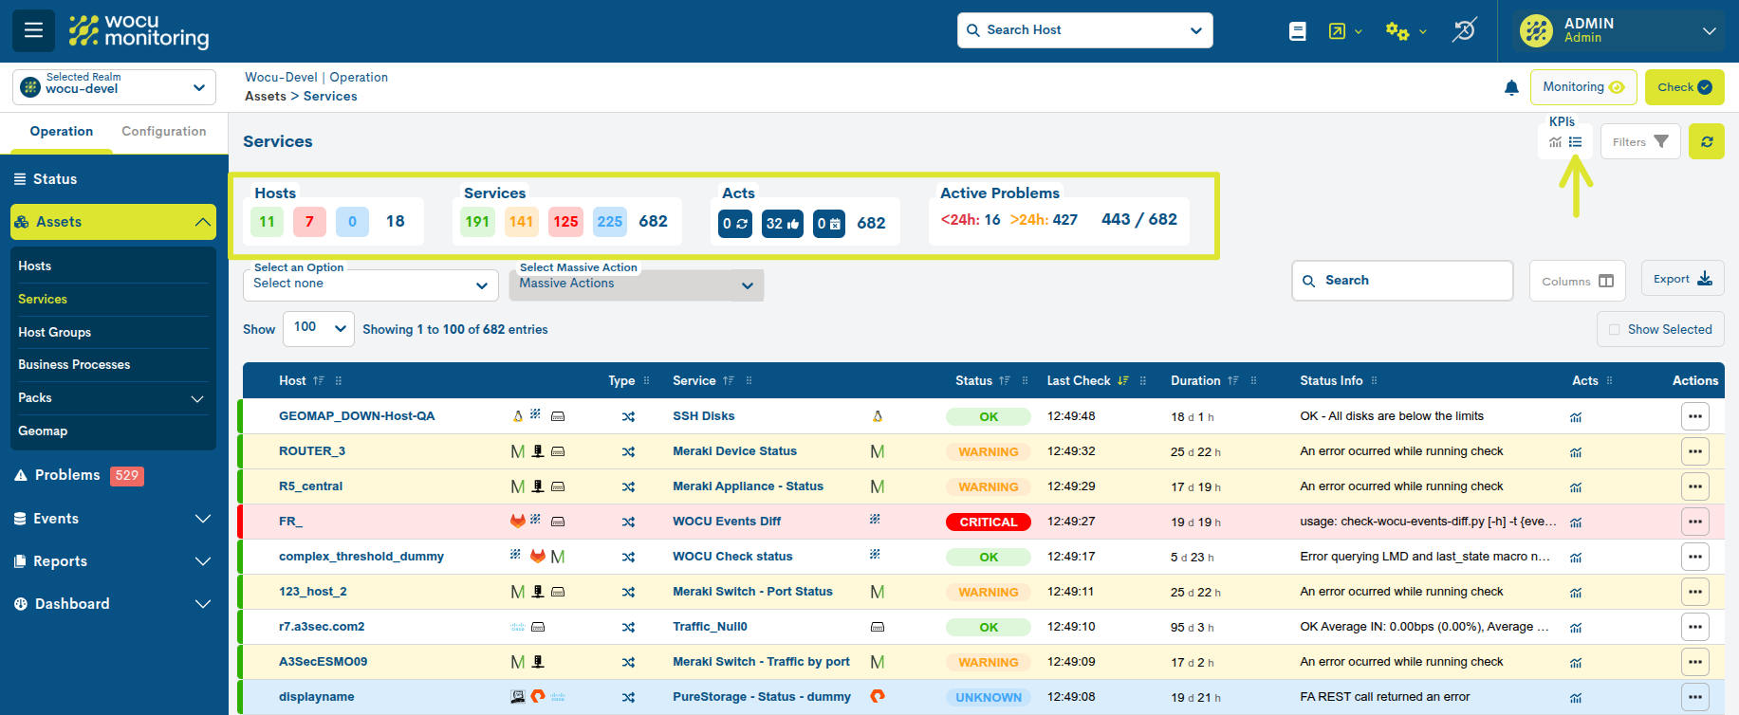This screenshot has height=715, width=1739.
Task: Open the Columns selector button
Action: 1578,281
